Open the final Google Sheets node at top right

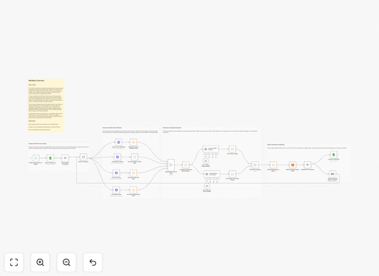point(334,155)
